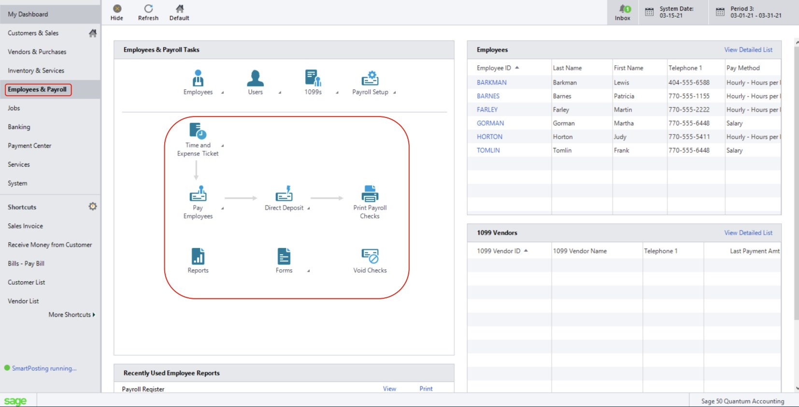Open Services navigation item
Image resolution: width=799 pixels, height=407 pixels.
tap(19, 164)
